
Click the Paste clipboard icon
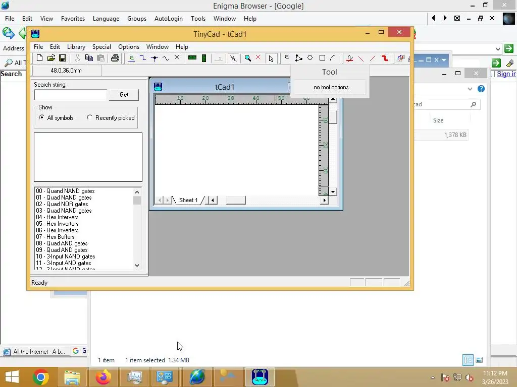[100, 58]
